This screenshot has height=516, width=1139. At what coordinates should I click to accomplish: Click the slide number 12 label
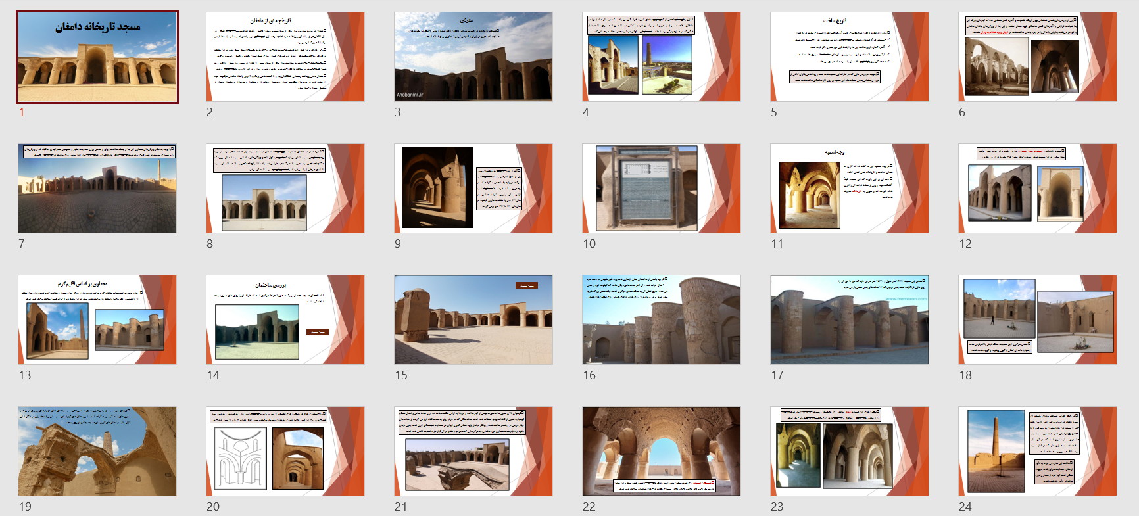pos(965,244)
